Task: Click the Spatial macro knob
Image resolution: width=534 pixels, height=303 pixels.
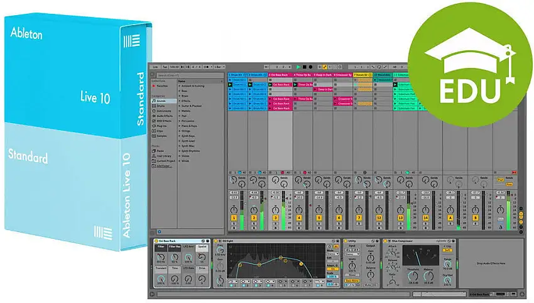Action: pyautogui.click(x=202, y=257)
